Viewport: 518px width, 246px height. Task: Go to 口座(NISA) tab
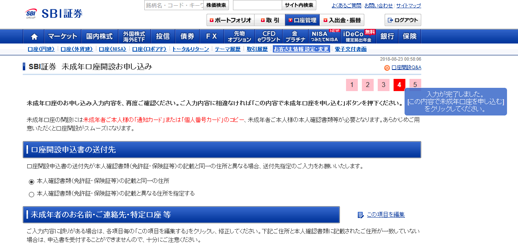113,49
